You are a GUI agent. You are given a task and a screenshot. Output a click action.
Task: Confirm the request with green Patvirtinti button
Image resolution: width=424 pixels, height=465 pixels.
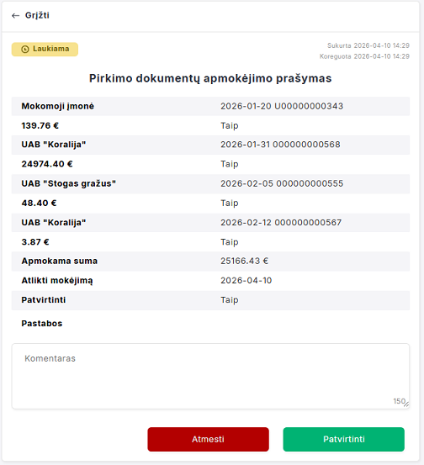click(343, 439)
